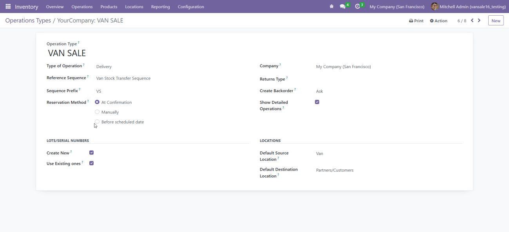Viewport: 509px width, 232px height.
Task: Open the Reporting menu
Action: click(160, 7)
